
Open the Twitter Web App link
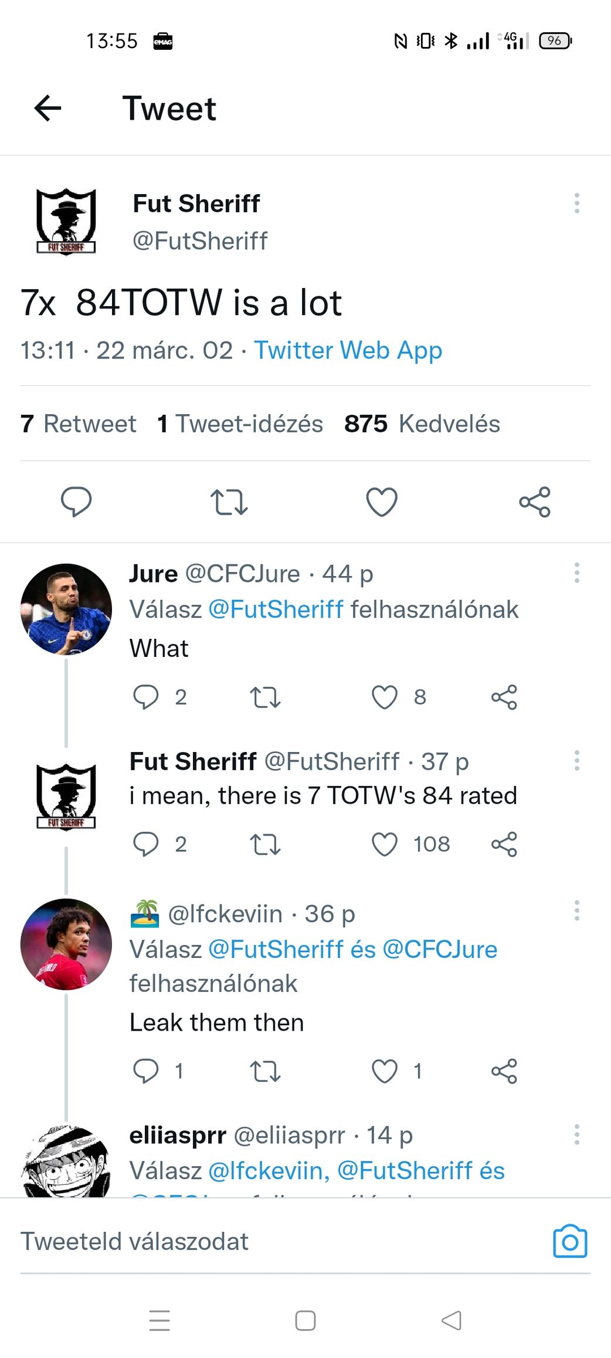point(348,350)
